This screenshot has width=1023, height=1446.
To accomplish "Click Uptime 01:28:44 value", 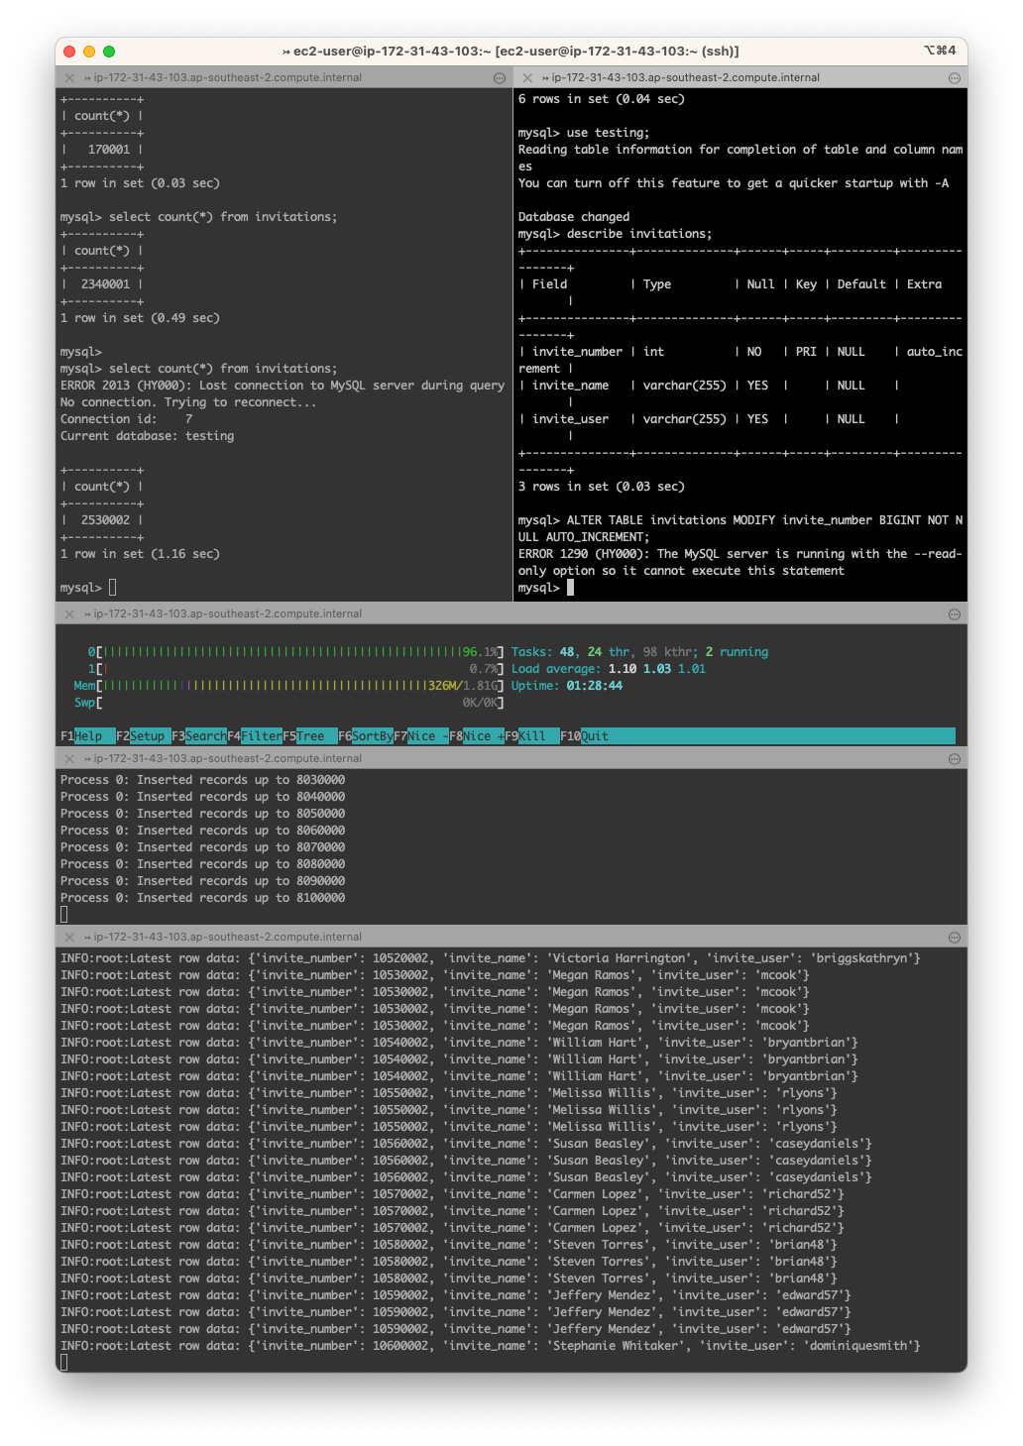I will pyautogui.click(x=595, y=686).
